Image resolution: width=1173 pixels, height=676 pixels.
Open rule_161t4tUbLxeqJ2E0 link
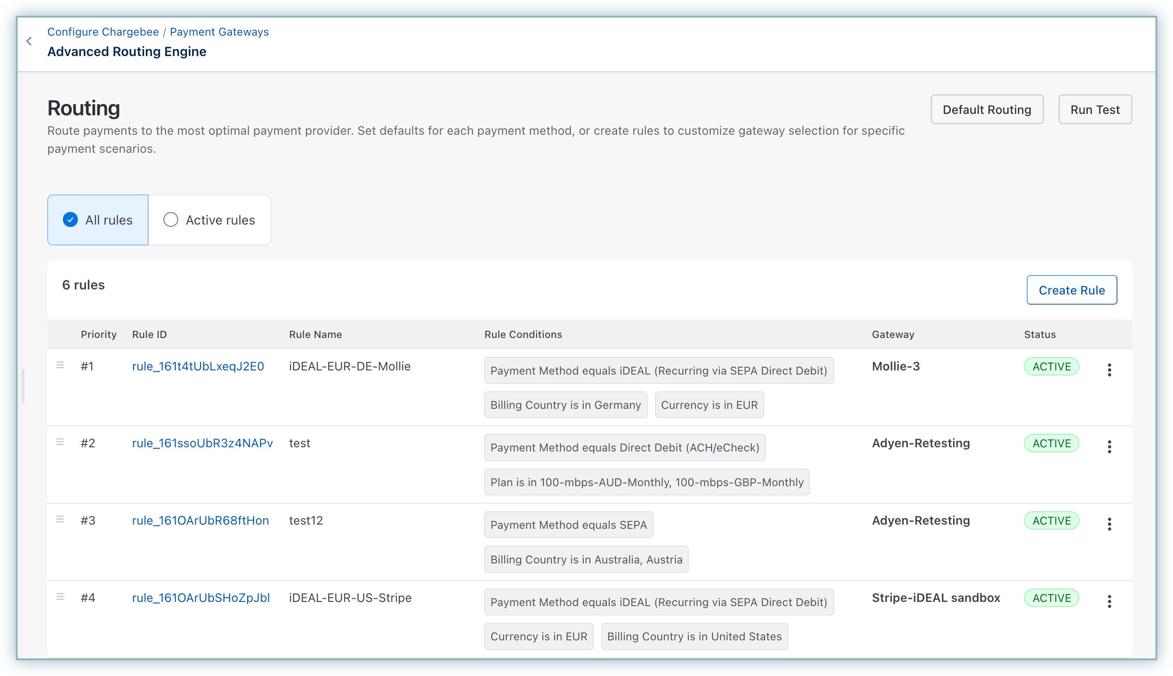pos(198,366)
